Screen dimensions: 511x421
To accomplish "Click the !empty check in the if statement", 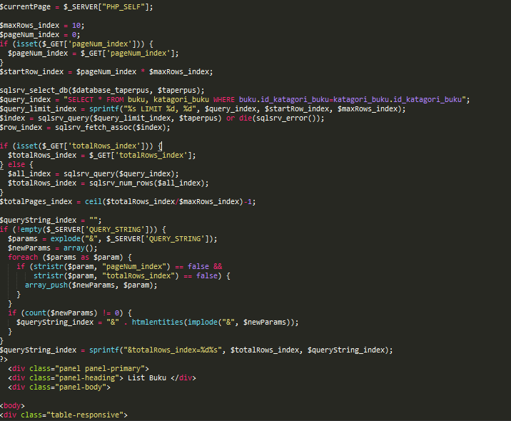I will 29,229.
